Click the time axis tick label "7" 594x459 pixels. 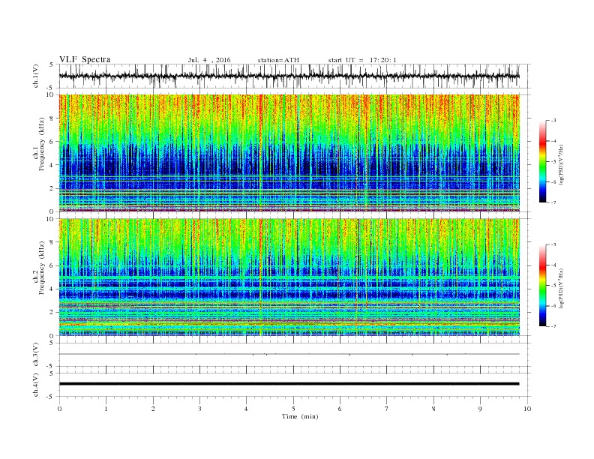[x=387, y=409]
